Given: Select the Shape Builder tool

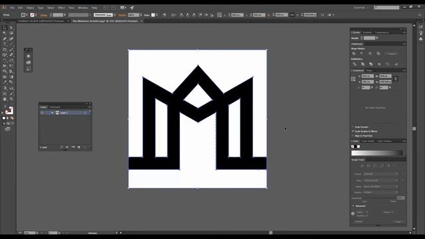Looking at the screenshot, I should 5,72.
